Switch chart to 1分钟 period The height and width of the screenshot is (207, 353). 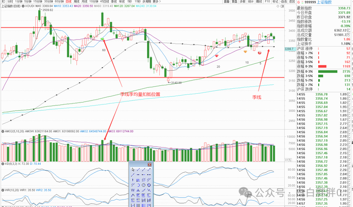click(x=19, y=1)
